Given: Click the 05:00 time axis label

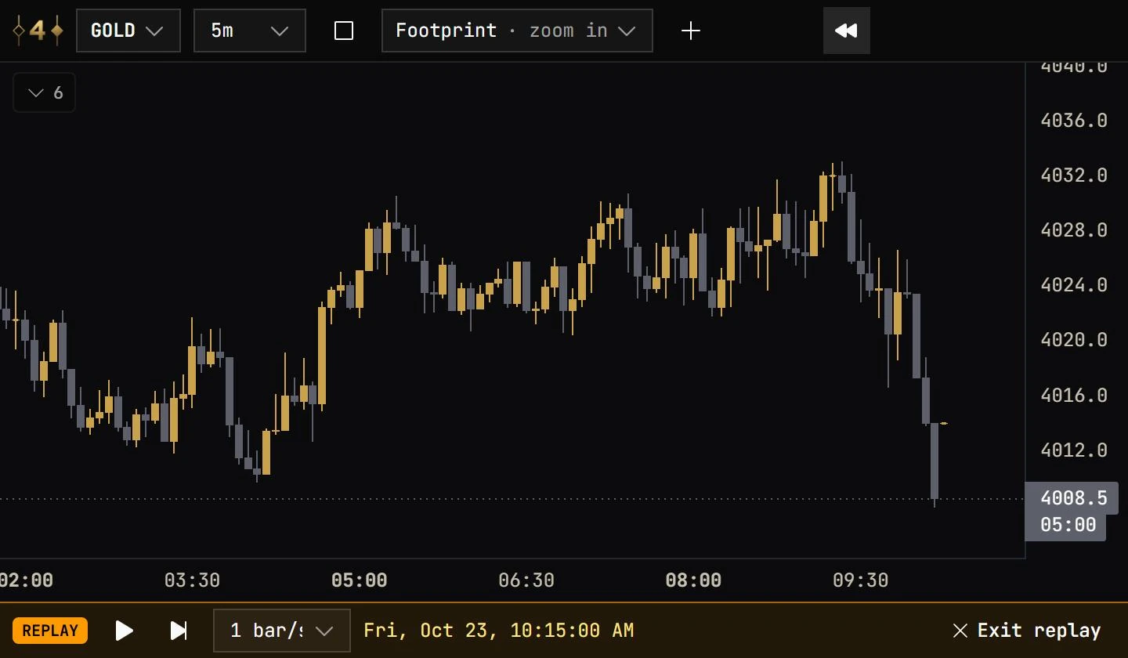Looking at the screenshot, I should tap(360, 580).
